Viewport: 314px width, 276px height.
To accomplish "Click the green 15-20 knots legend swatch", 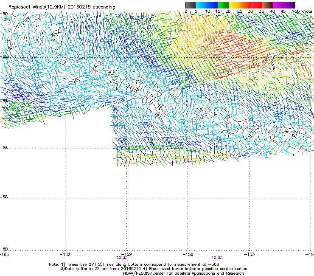I will (x=223, y=5).
